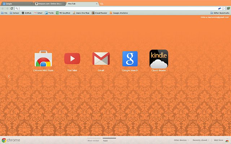Switch to the Most visited section
Screen dimensions: 231x144
(x=93, y=141)
